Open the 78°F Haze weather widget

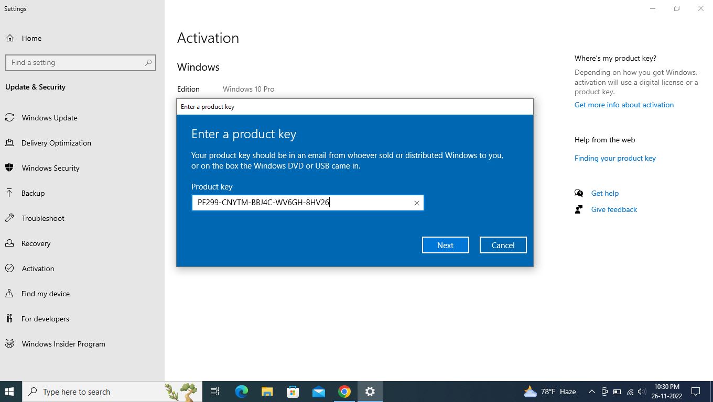click(x=549, y=392)
